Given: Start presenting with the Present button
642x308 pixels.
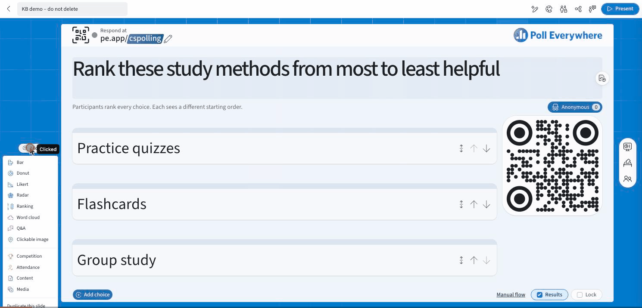Looking at the screenshot, I should [620, 9].
